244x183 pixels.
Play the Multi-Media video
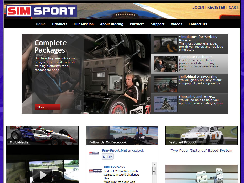pyautogui.click(x=43, y=175)
